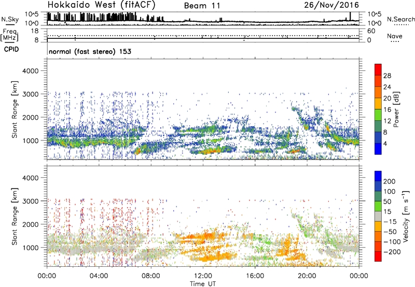
Task: Click the "50" label on Velocity color bar
Action: click(x=387, y=202)
